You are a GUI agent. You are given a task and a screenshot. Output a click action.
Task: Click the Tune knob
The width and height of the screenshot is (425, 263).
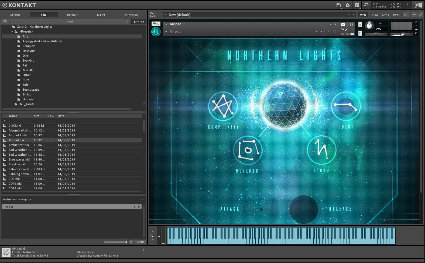(369, 26)
